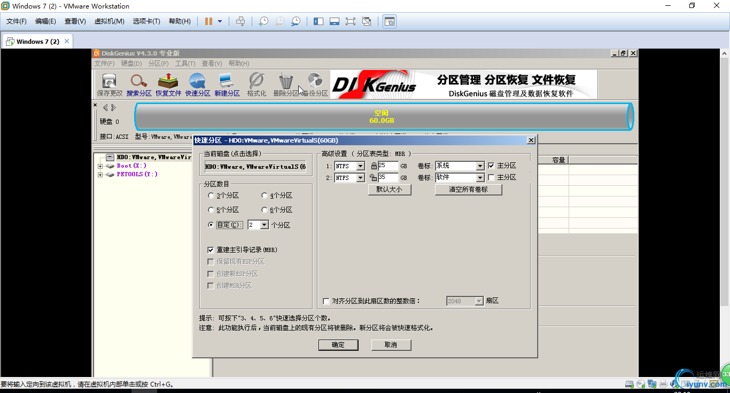Click the Quick Partition (快速分区) toolbar icon
730x393 pixels.
point(198,85)
